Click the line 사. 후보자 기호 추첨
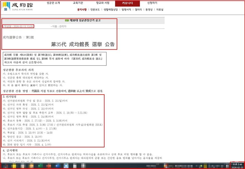Image resolution: width=245 pixels, height=169 pixels. point(53,125)
